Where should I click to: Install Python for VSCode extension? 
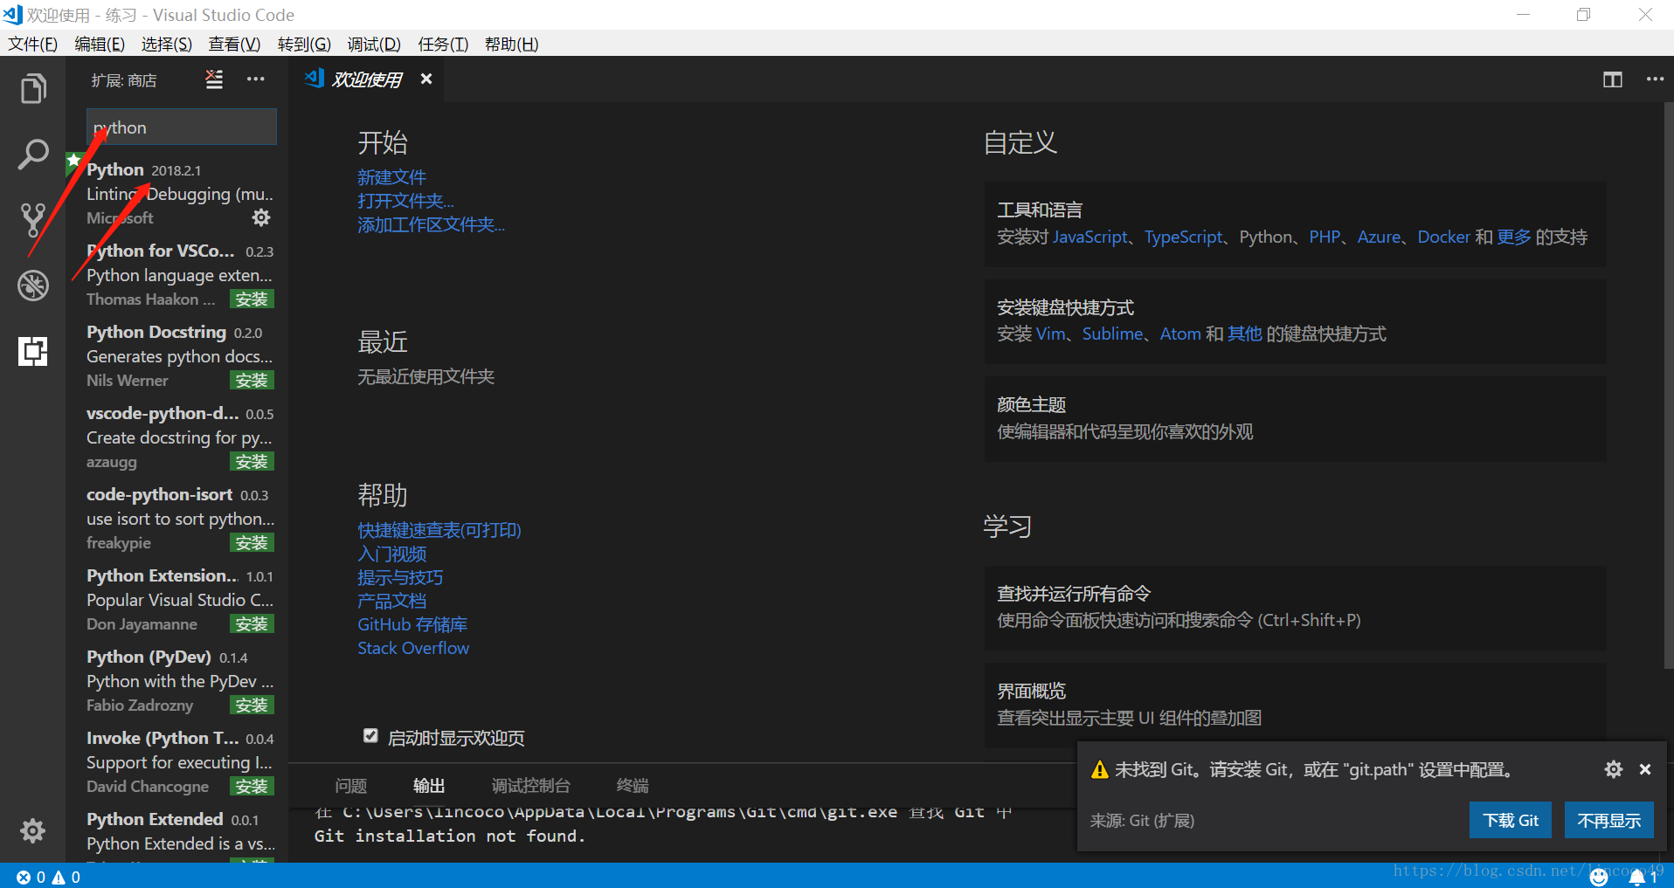click(252, 299)
